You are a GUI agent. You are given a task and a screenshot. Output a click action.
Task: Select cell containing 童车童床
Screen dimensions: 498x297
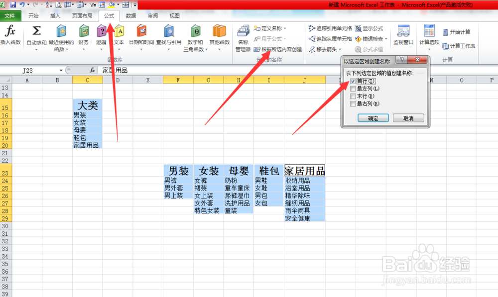(x=239, y=188)
